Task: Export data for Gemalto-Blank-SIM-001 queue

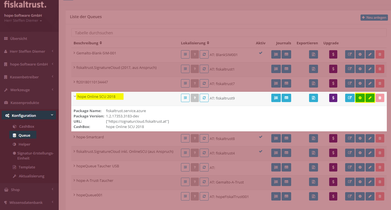Action: pos(314,54)
